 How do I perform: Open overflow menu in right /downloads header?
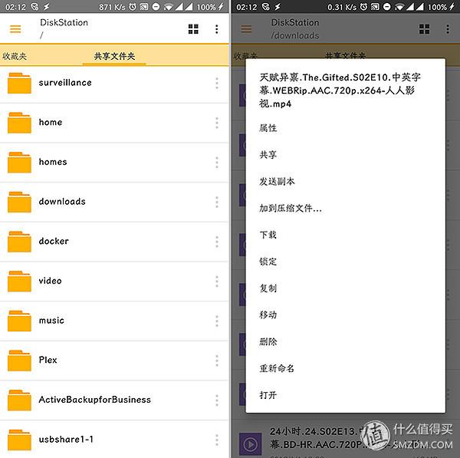click(x=448, y=29)
